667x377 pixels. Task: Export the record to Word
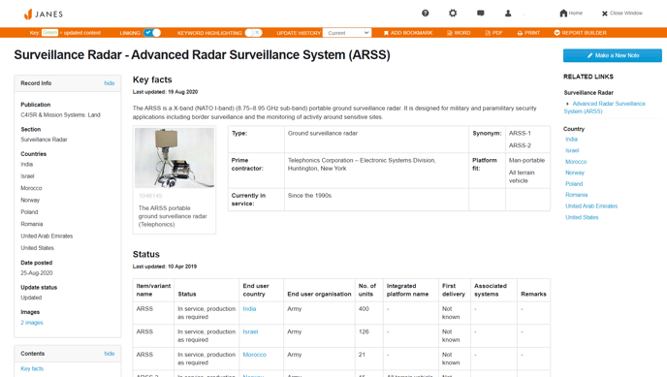(x=459, y=33)
